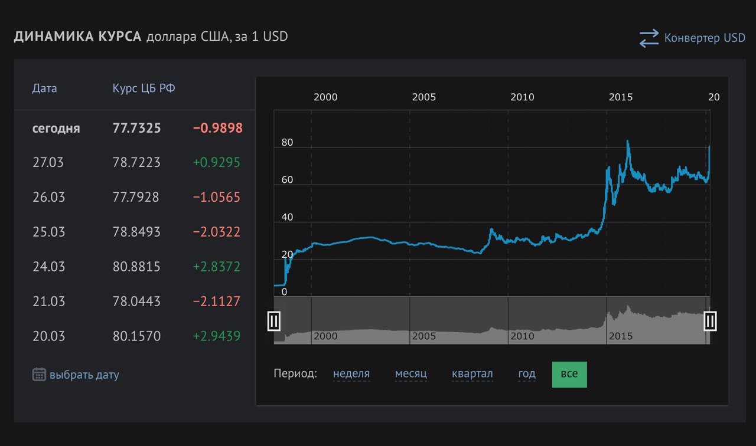The height and width of the screenshot is (446, 756).
Task: Click 2010 marker in the mini timeline
Action: click(522, 336)
